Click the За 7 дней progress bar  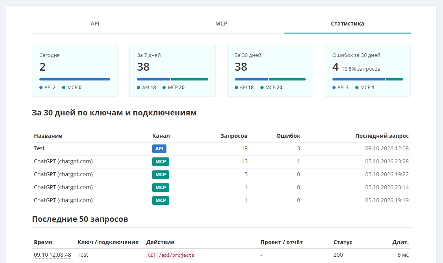172,79
